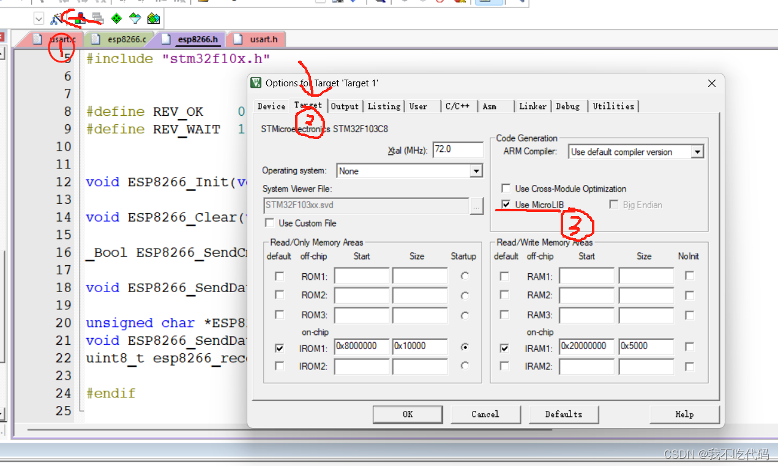Open the Operating system dropdown

click(477, 171)
